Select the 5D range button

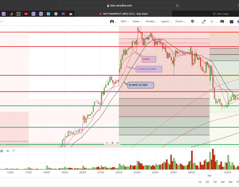tap(207, 182)
